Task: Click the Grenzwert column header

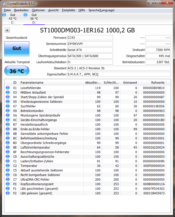Action: [x=129, y=83]
